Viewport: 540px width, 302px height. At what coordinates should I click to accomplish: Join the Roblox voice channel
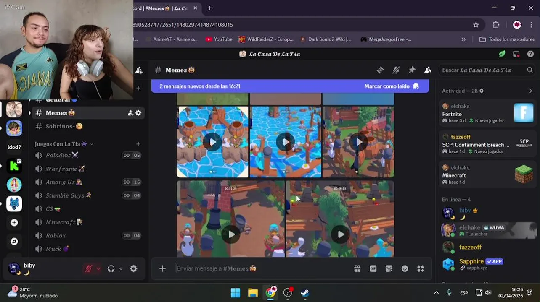tap(87, 236)
